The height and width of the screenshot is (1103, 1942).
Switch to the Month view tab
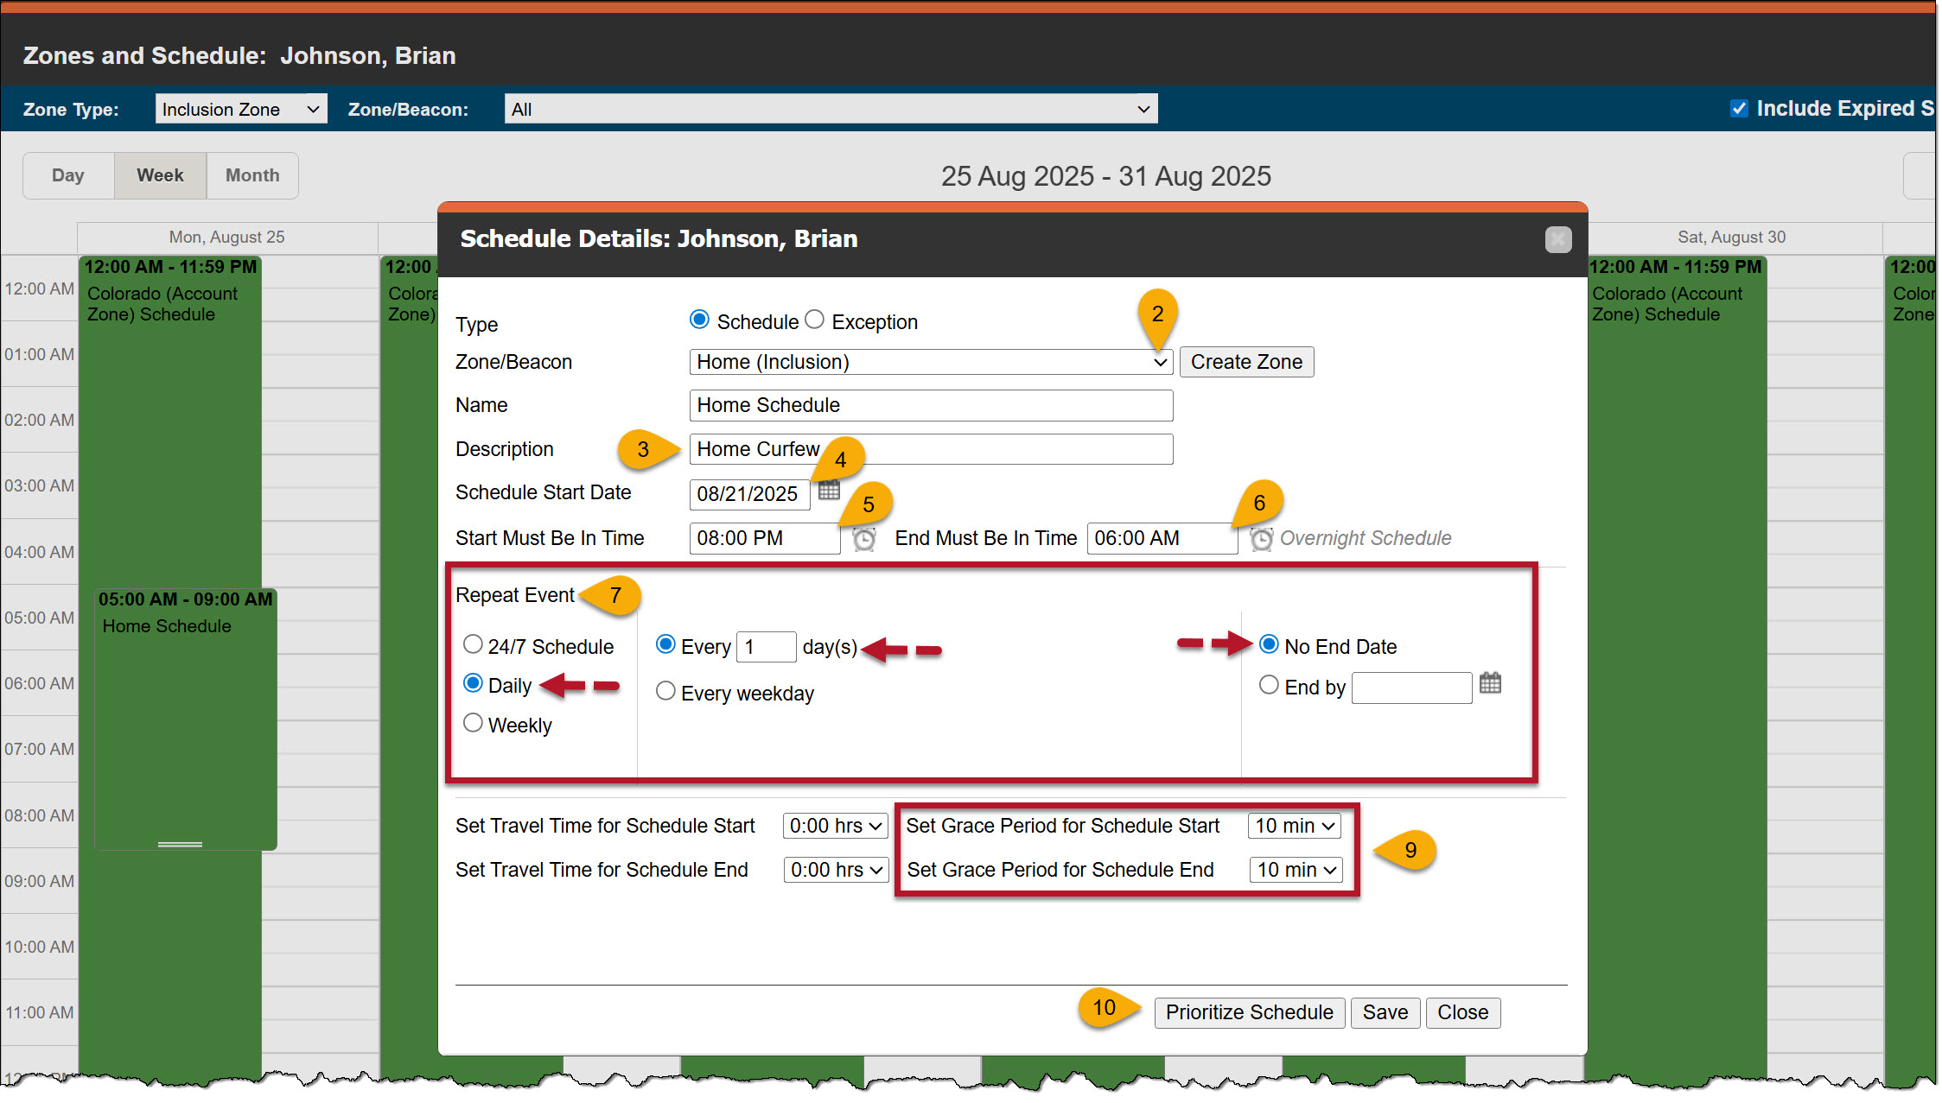coord(252,175)
